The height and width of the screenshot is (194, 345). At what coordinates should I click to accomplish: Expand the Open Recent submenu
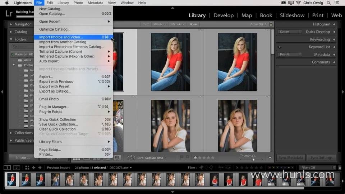click(73, 22)
